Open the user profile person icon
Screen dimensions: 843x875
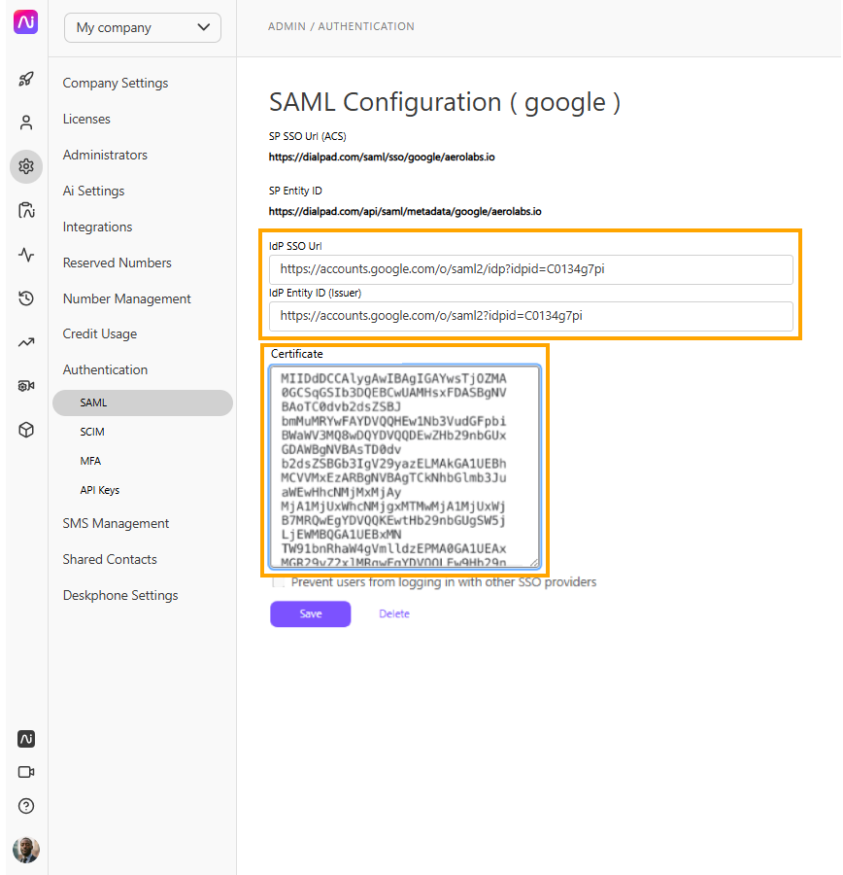point(26,122)
